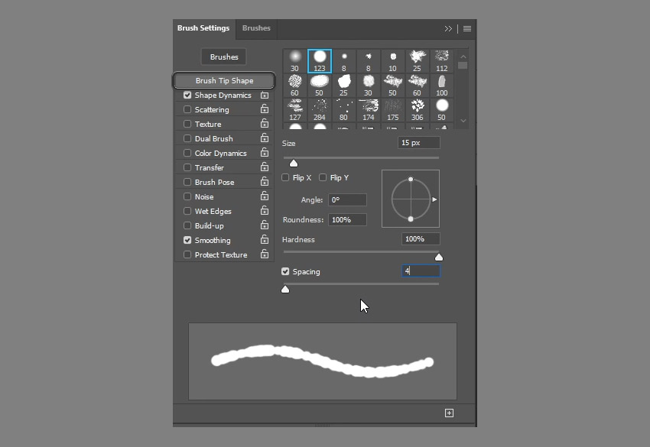Switch to the Brushes tab
The image size is (650, 447).
(x=256, y=28)
